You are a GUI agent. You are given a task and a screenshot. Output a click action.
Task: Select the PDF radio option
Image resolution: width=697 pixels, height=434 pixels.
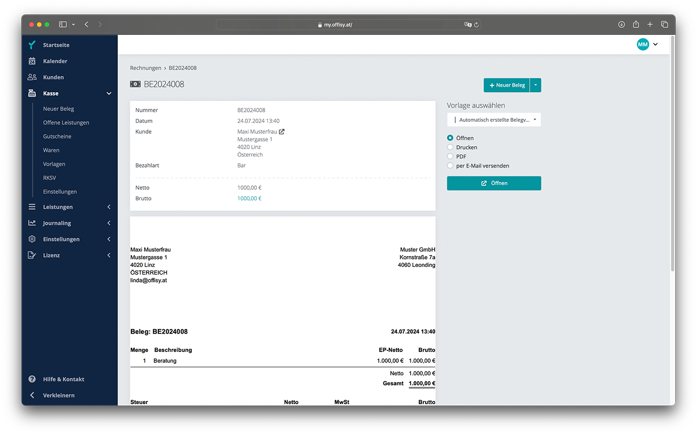point(450,156)
